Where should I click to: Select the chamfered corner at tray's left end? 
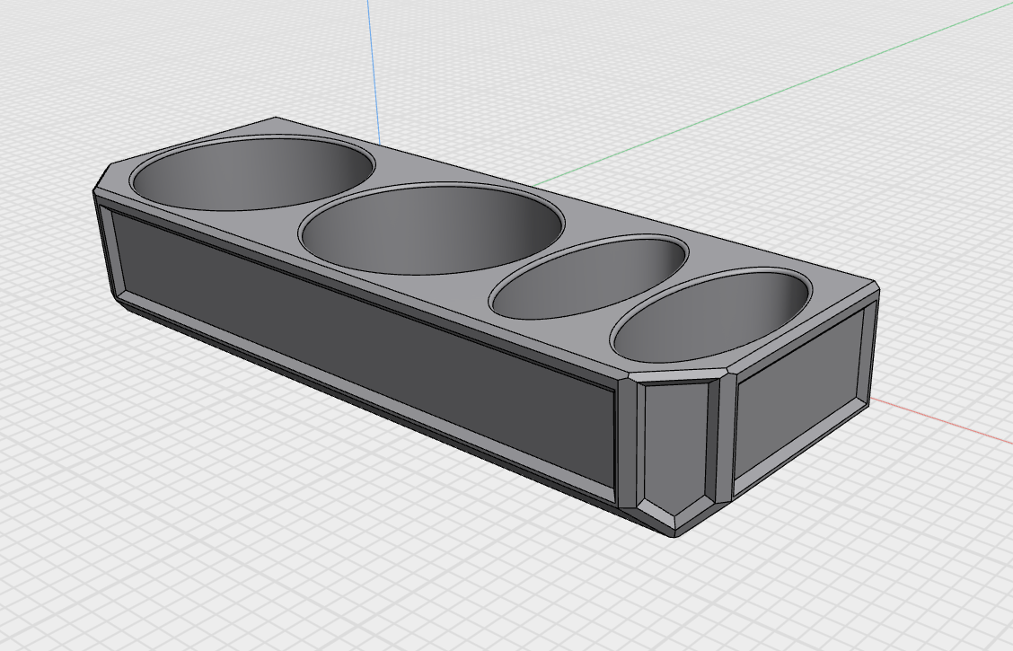[x=101, y=179]
